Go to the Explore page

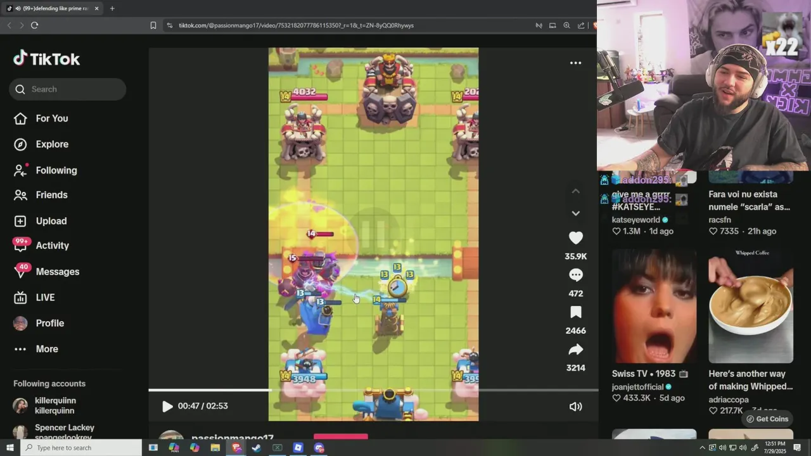[41, 144]
